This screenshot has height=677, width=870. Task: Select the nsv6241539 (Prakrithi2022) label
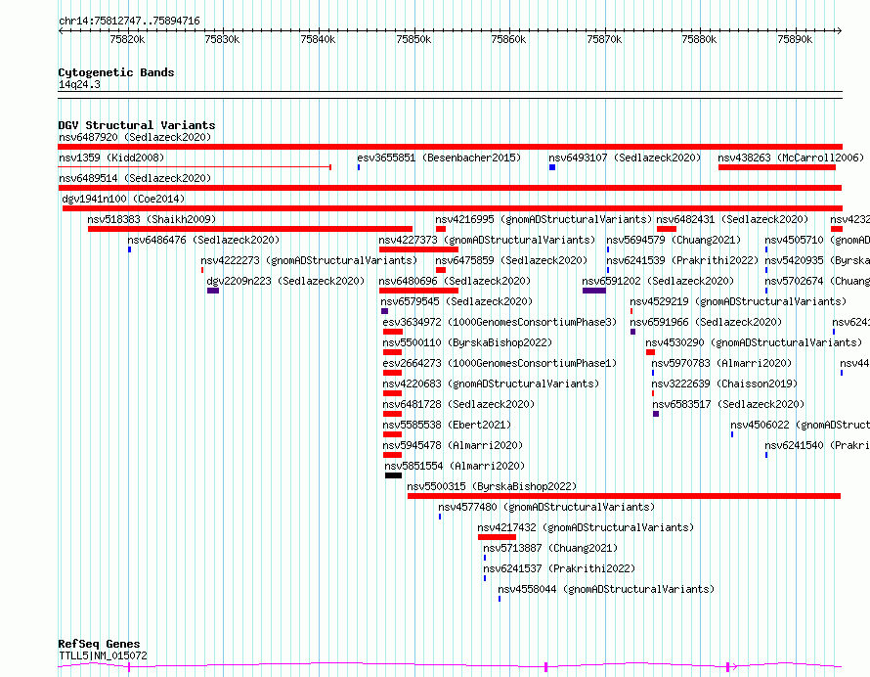(x=682, y=260)
